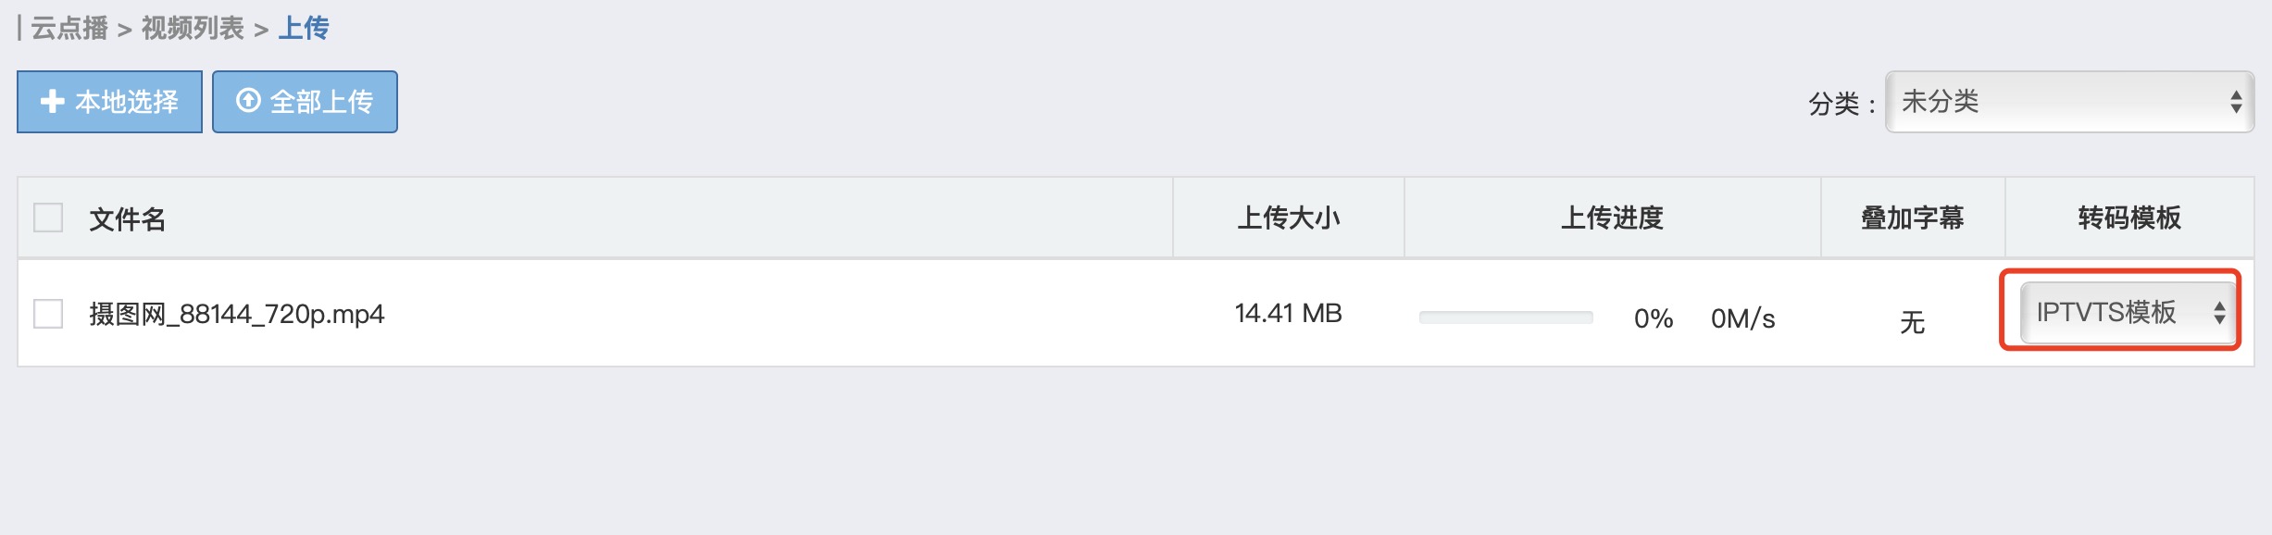
Task: Click the plus icon on 本地选择
Action: (x=53, y=101)
